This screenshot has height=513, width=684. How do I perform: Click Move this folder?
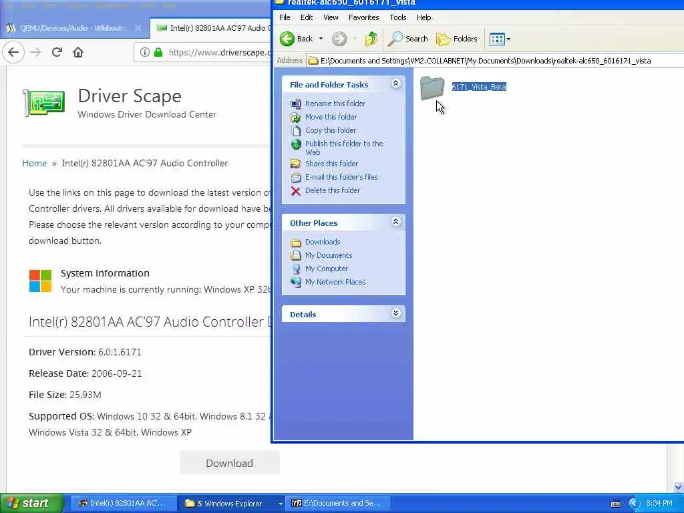click(x=331, y=117)
